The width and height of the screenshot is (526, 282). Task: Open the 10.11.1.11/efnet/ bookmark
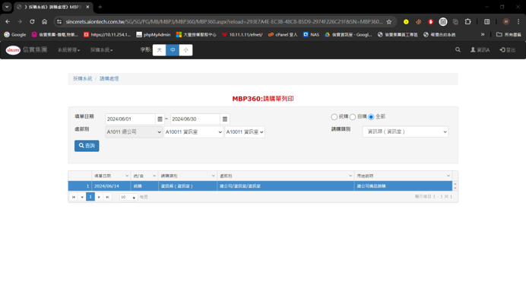point(242,34)
